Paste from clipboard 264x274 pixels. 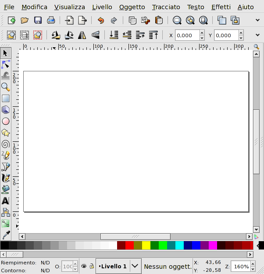tap(159, 21)
